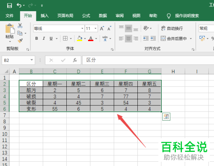This screenshot has width=214, height=166.
Task: Click the Save icon in quick access toolbar
Action: pyautogui.click(x=9, y=6)
